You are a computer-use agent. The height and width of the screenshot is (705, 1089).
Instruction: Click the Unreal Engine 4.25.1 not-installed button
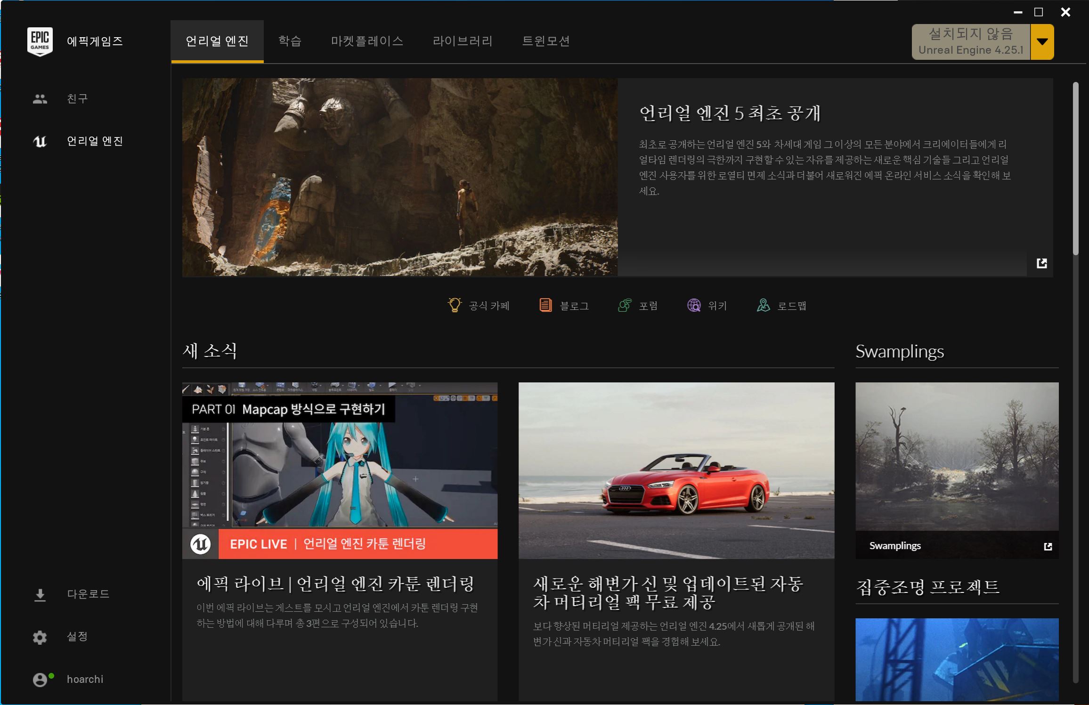click(x=971, y=42)
